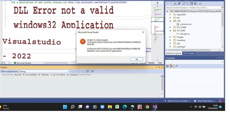The image size is (230, 129).
Task: Expand the Inventory folder
Action: point(170,40)
